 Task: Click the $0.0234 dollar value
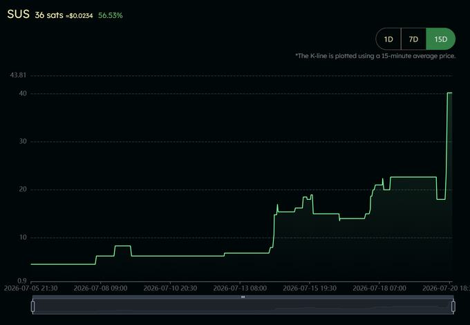81,16
